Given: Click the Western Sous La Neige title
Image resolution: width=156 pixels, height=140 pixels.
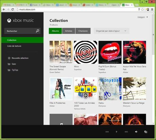Looking at the screenshot, I should click(134, 103).
